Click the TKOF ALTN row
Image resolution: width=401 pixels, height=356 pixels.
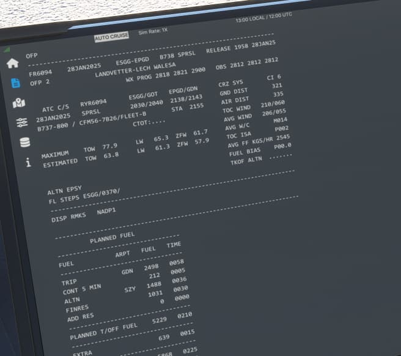click(262, 158)
